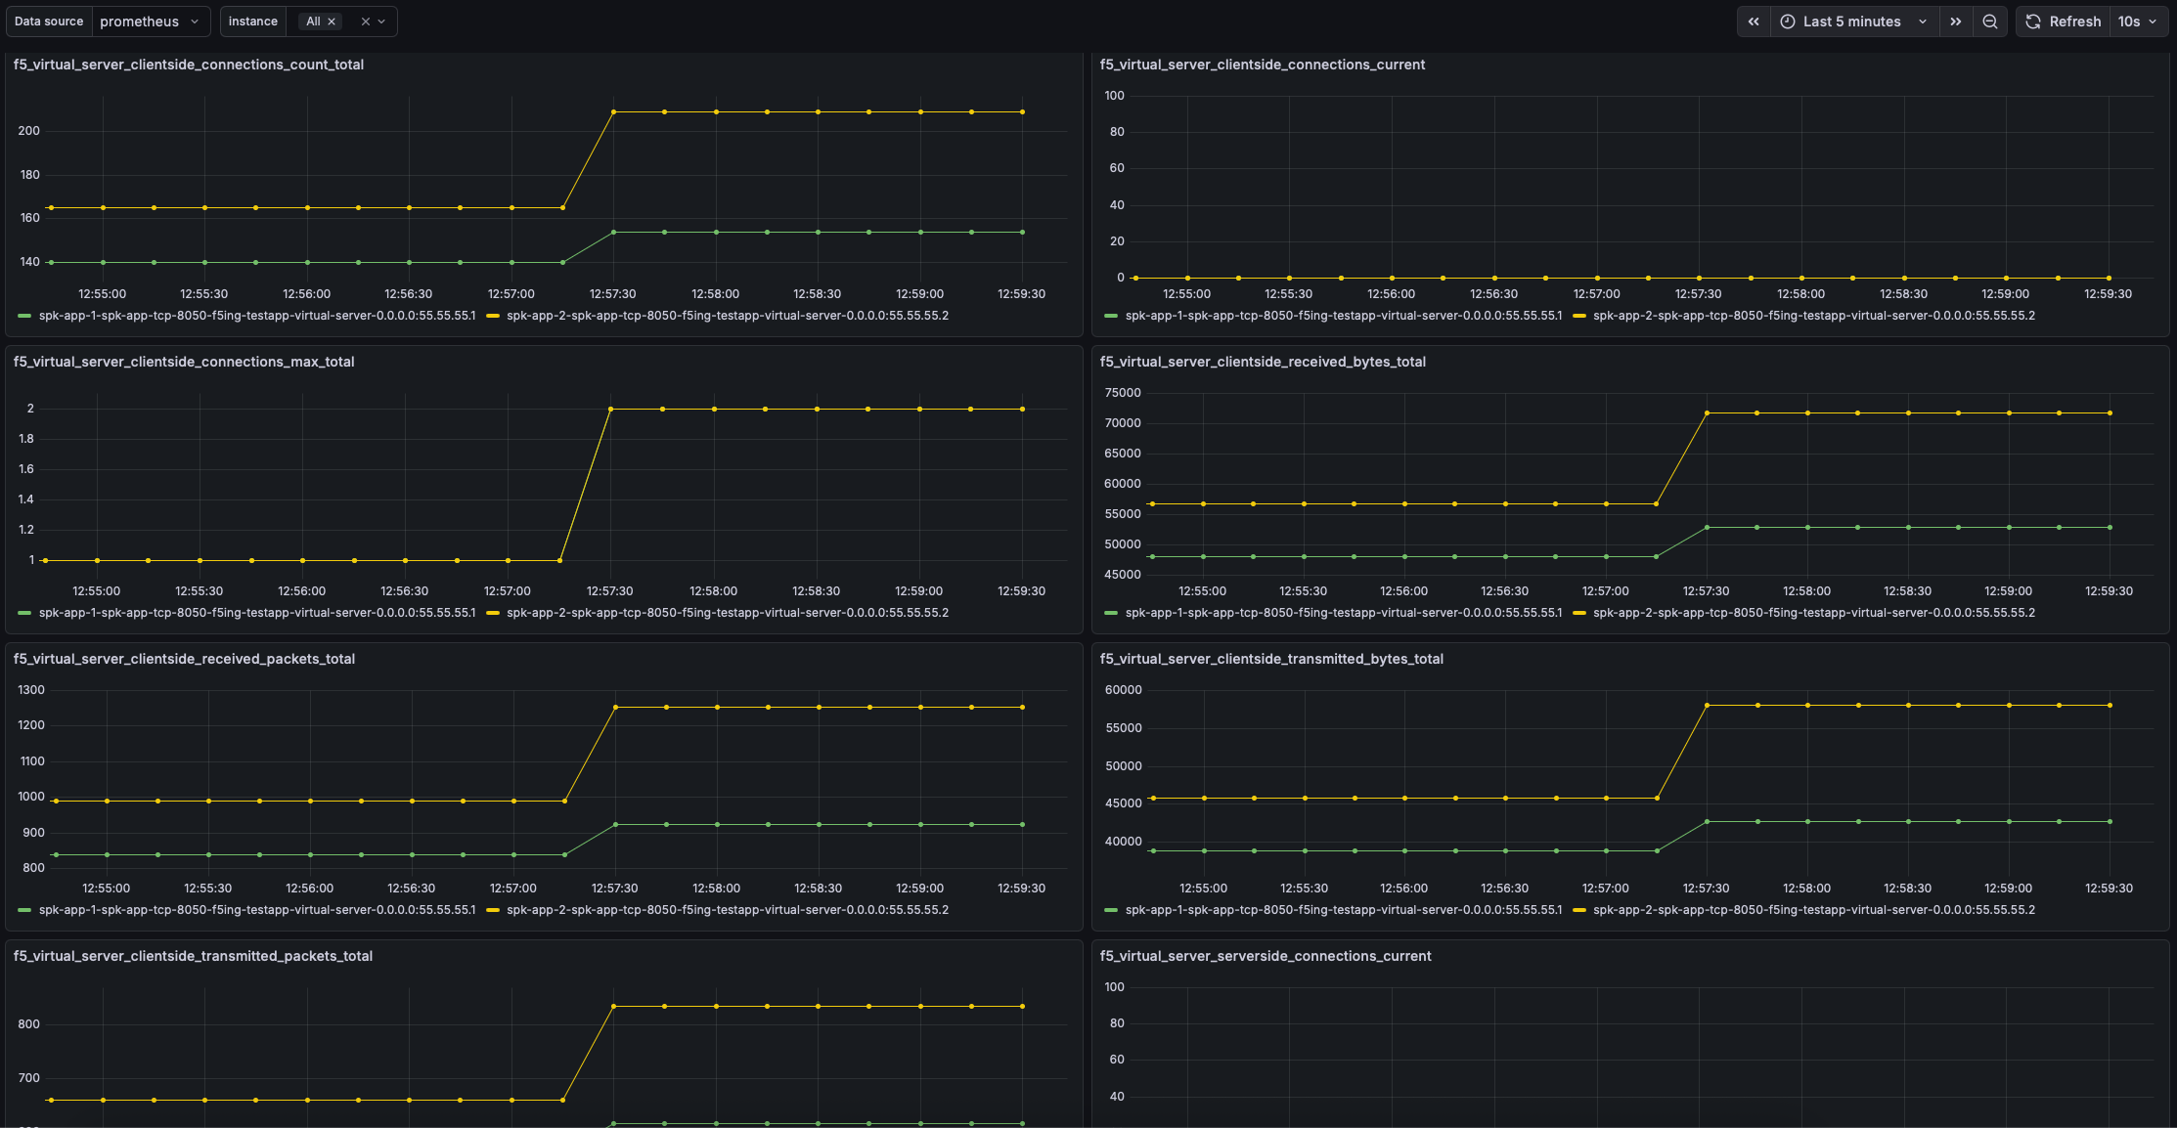Open connections_count_total panel title menu
Image resolution: width=2177 pixels, height=1128 pixels.
[189, 65]
